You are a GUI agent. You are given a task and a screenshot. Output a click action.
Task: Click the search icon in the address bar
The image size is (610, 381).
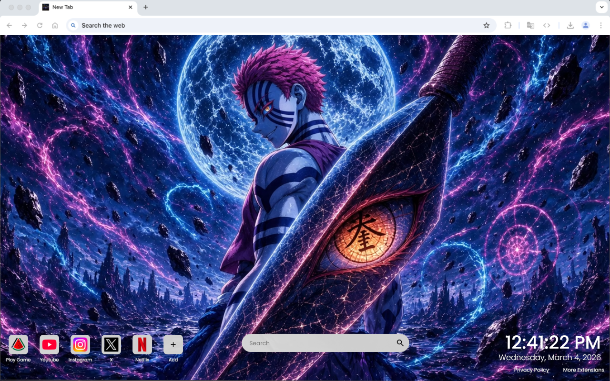click(73, 25)
